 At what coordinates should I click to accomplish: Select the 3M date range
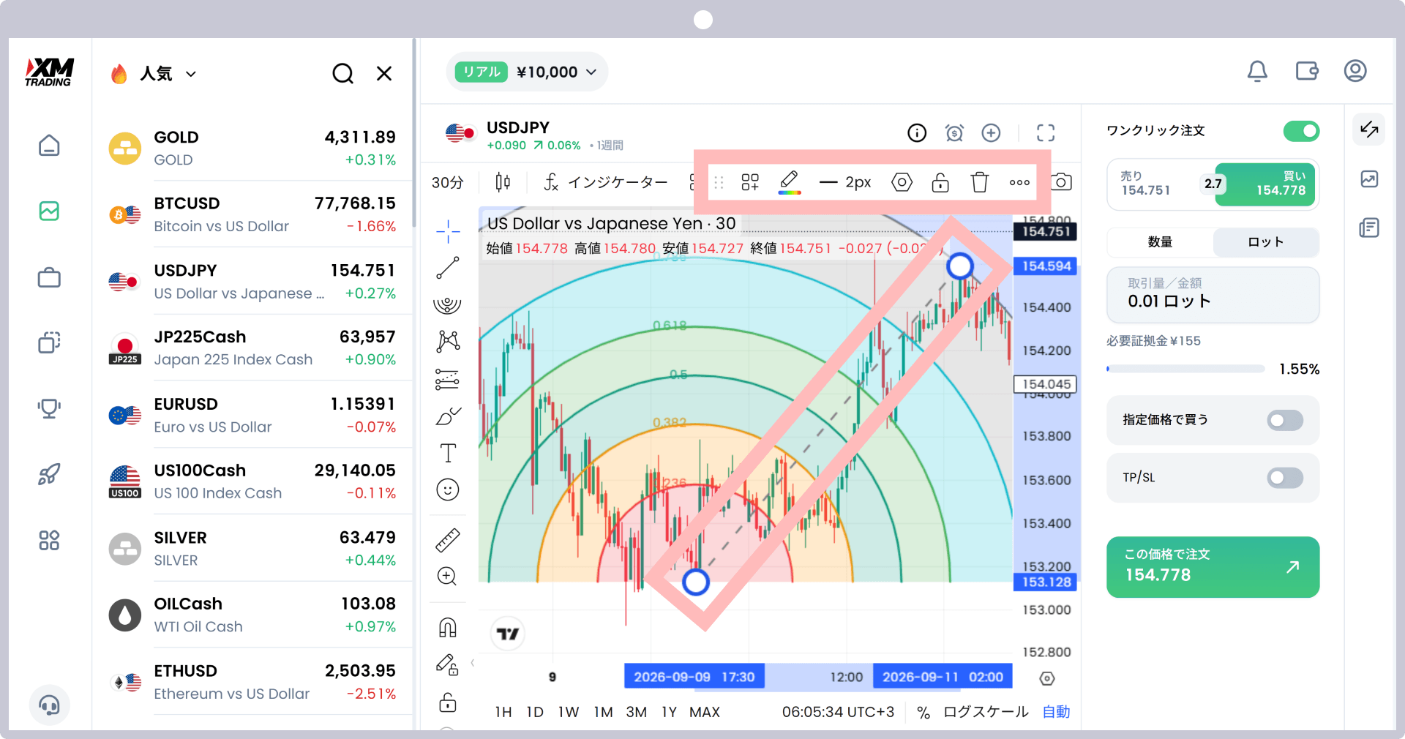point(637,712)
